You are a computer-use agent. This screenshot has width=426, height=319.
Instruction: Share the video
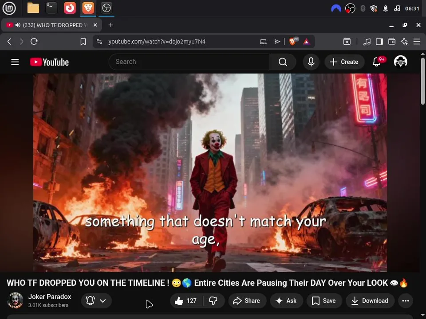tap(247, 300)
